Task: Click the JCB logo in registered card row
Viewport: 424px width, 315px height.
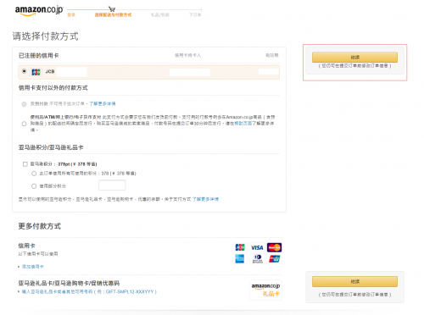Action: [x=36, y=72]
